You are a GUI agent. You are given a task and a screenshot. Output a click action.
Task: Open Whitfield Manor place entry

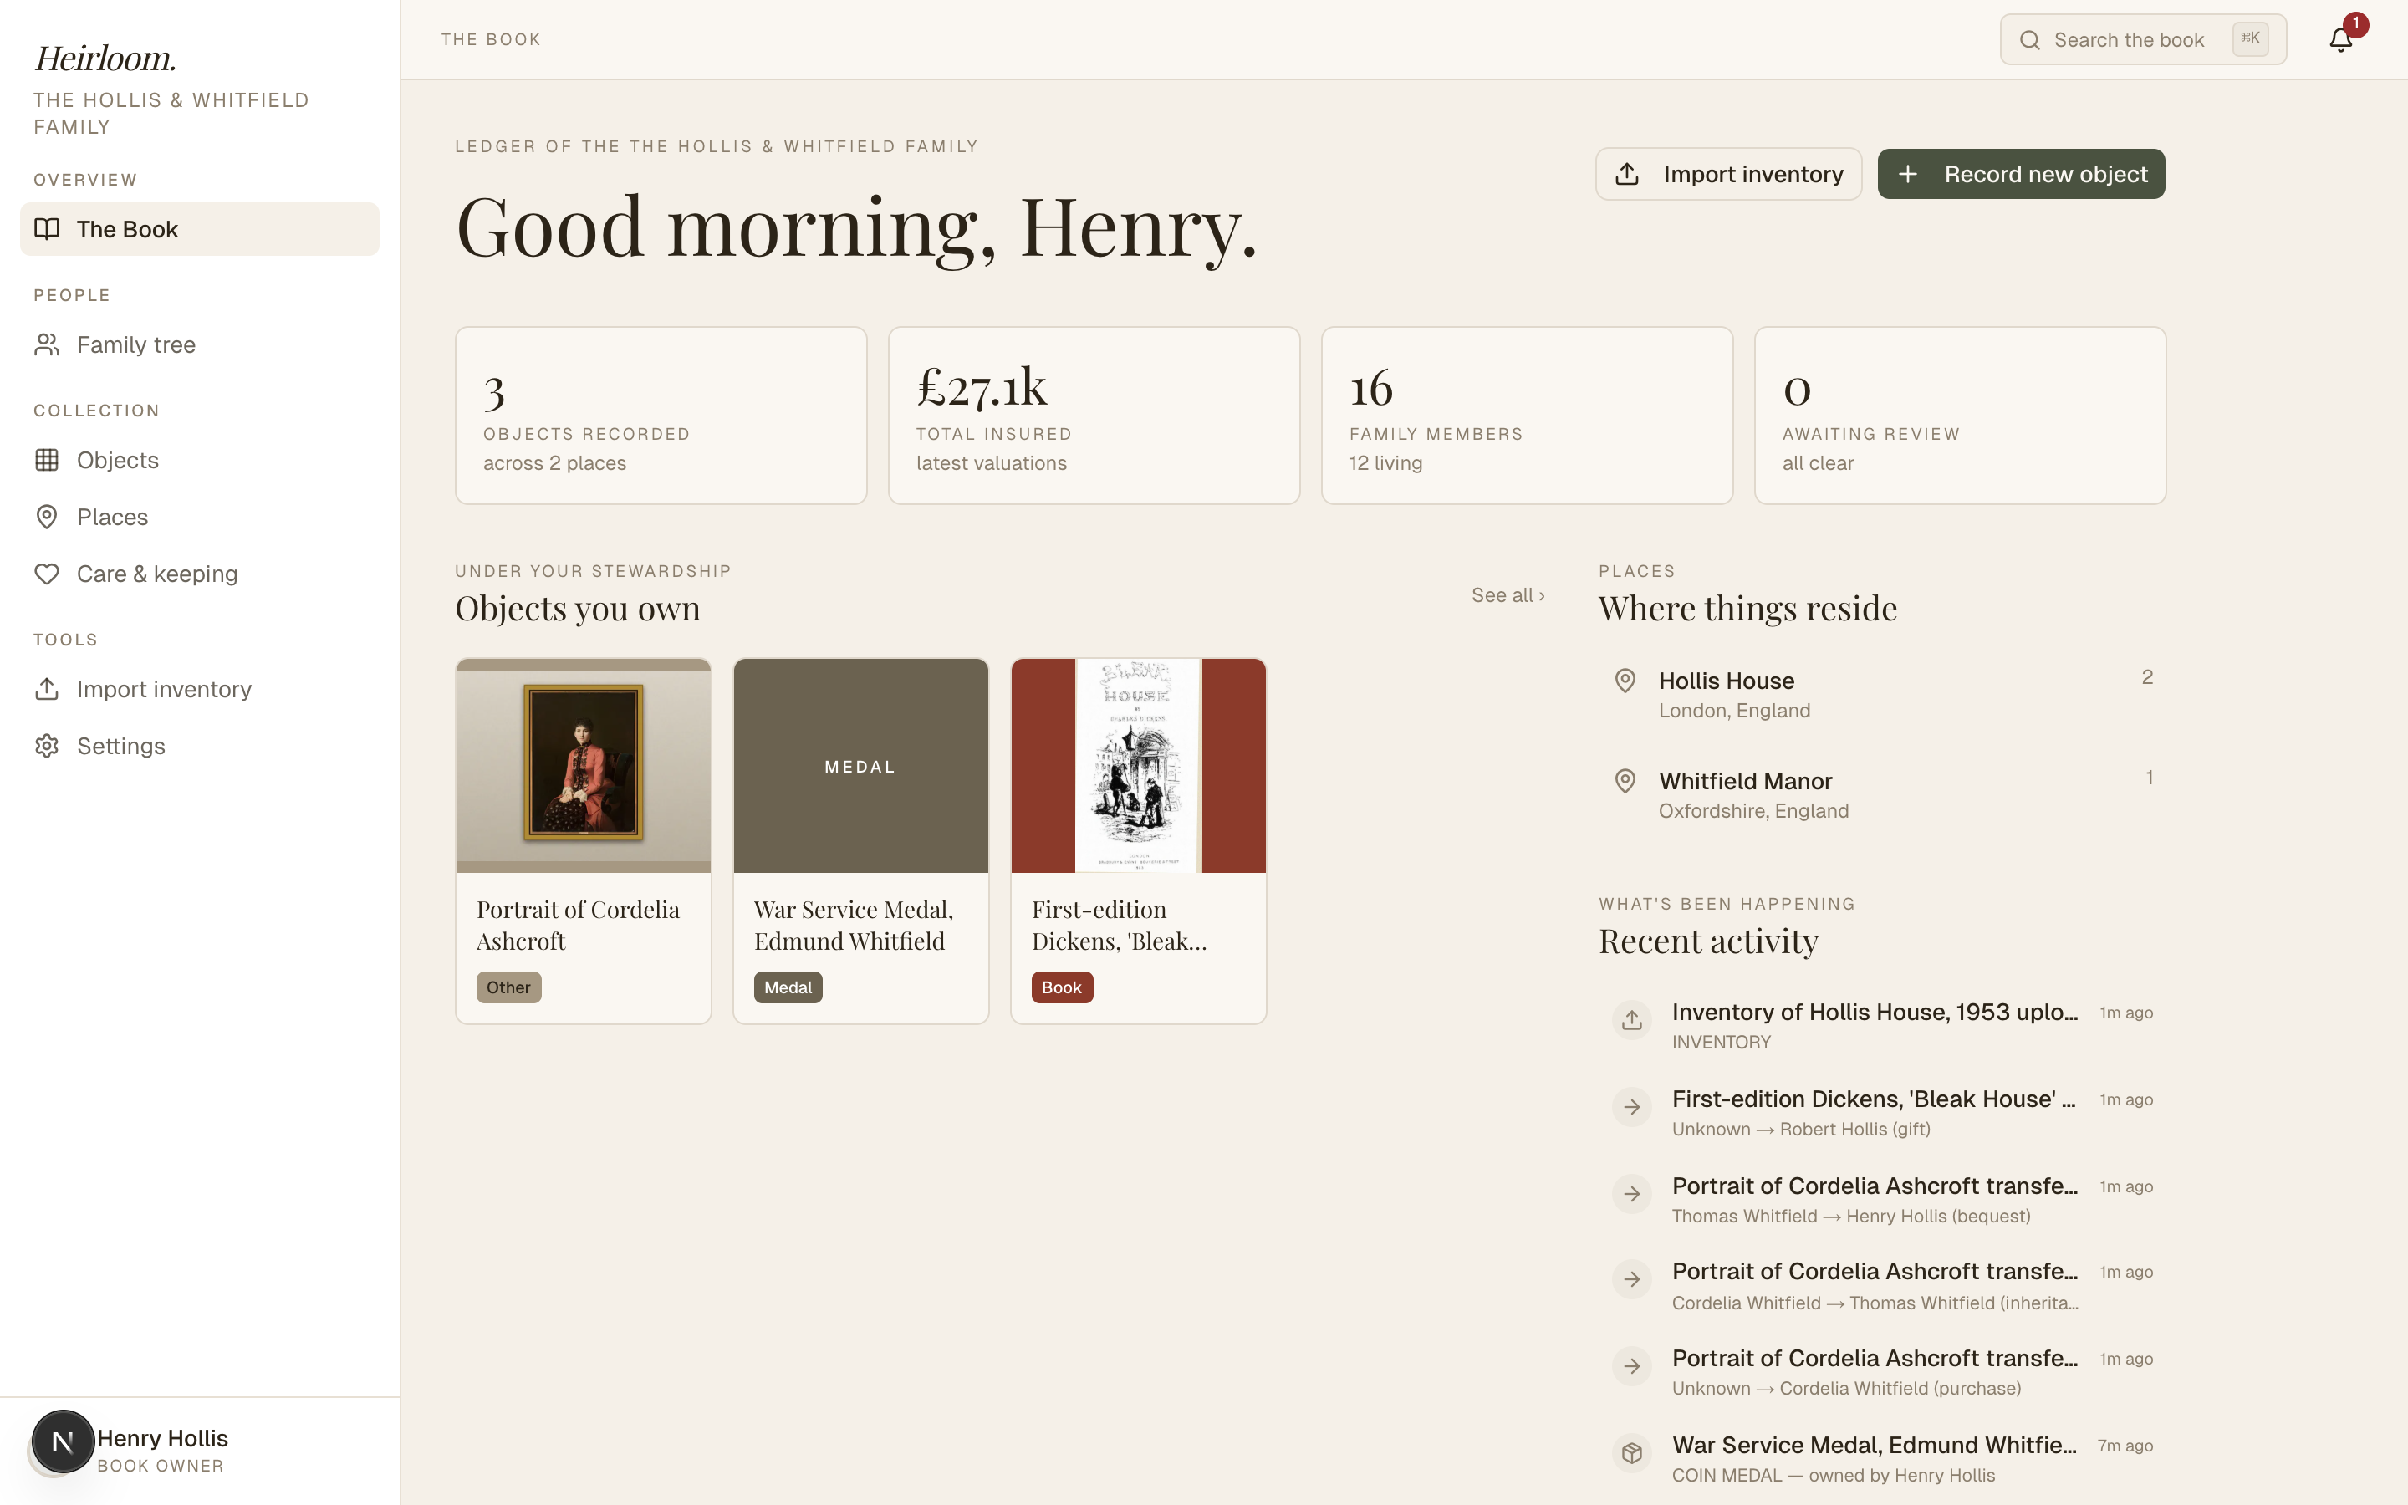point(1883,795)
